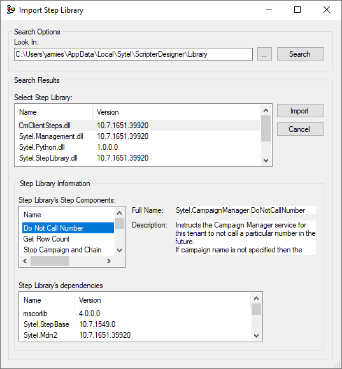Screen dimensions: 342x369
Task: Click the right arrow of the step components horizontal scrollbar
Action: tap(109, 261)
